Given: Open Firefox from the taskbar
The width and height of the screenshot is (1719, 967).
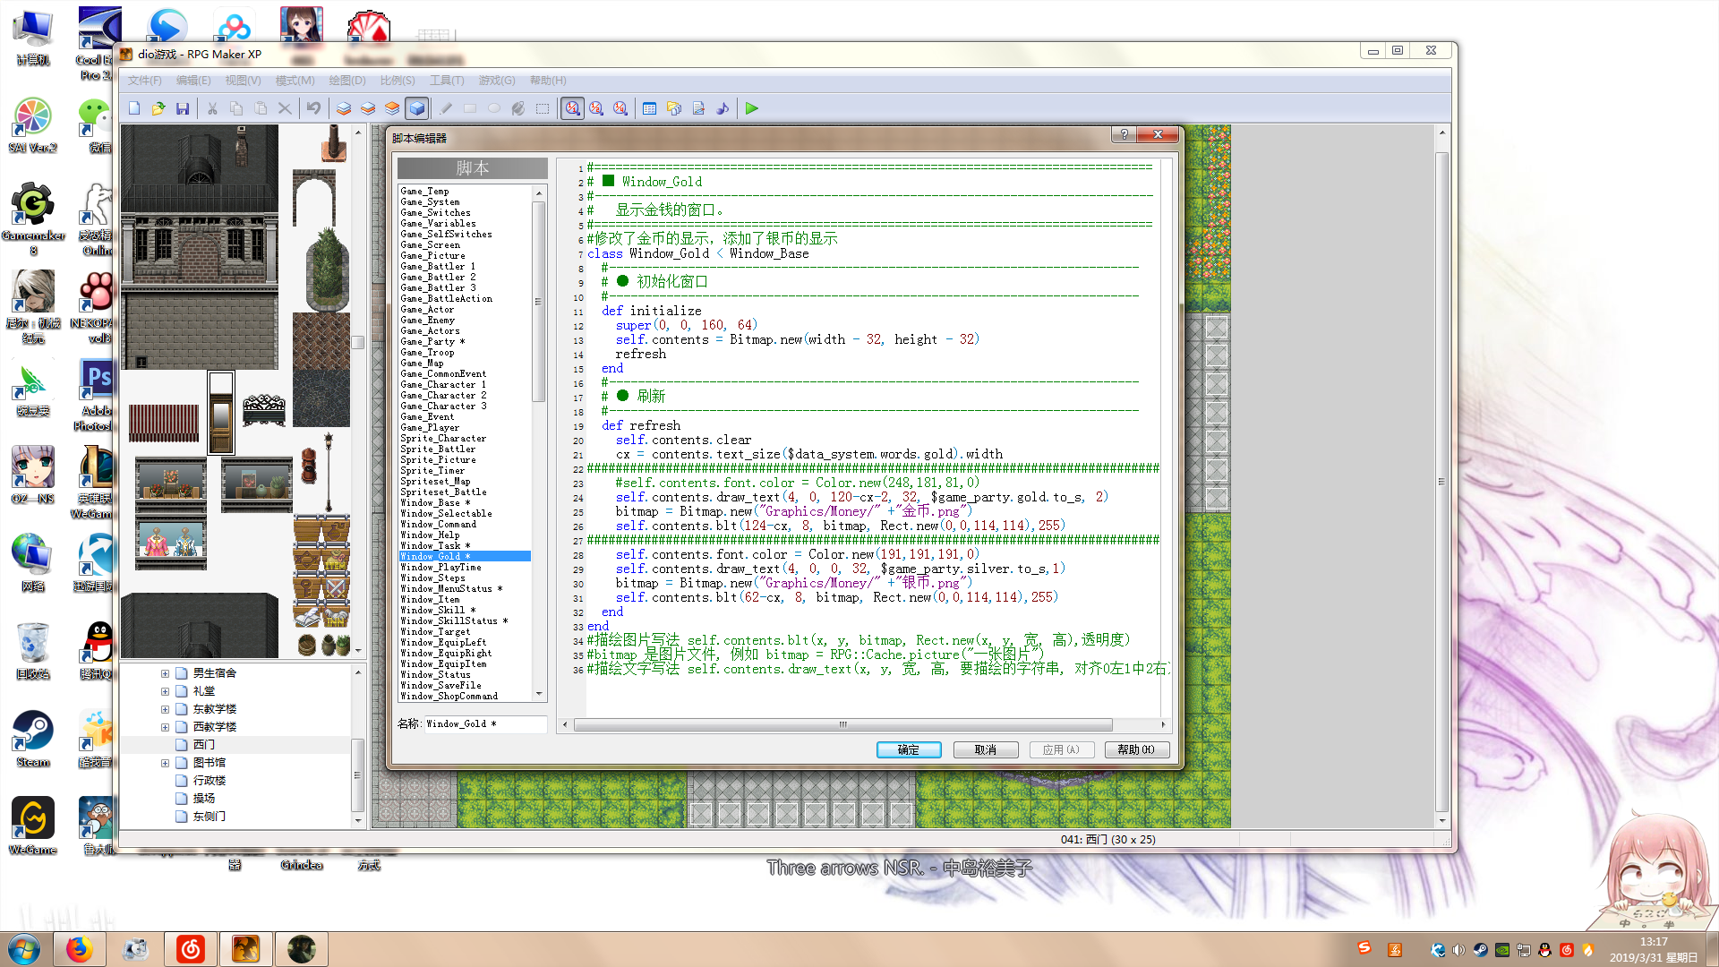Looking at the screenshot, I should 79,949.
